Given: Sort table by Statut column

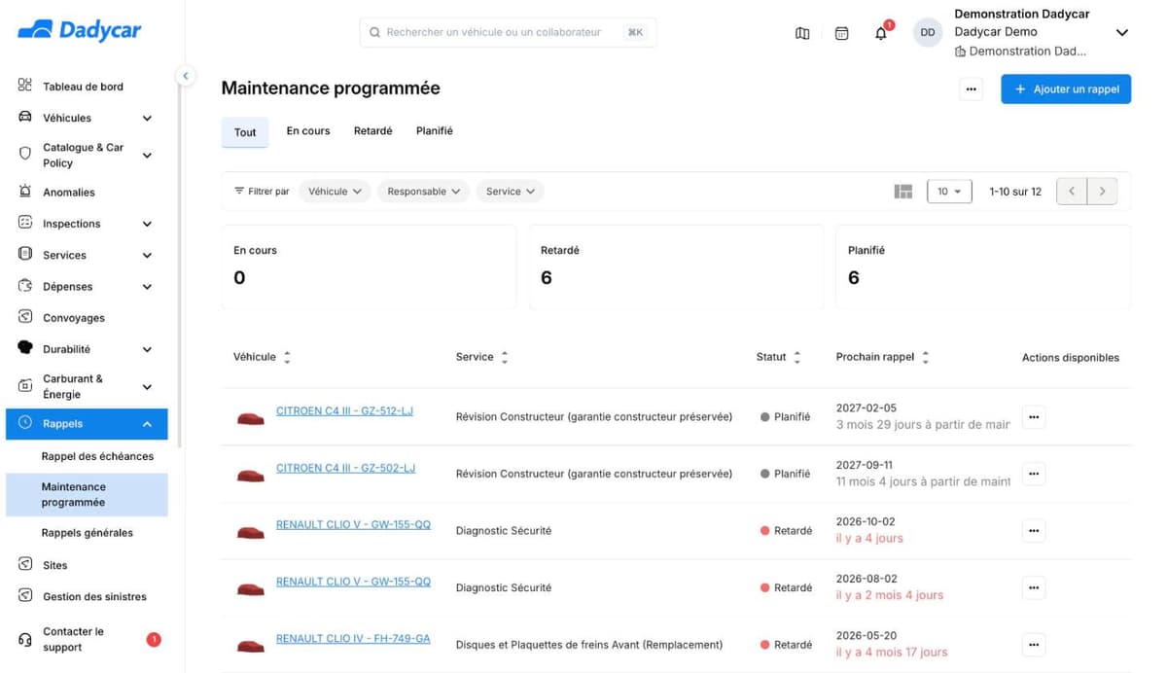Looking at the screenshot, I should pyautogui.click(x=797, y=358).
